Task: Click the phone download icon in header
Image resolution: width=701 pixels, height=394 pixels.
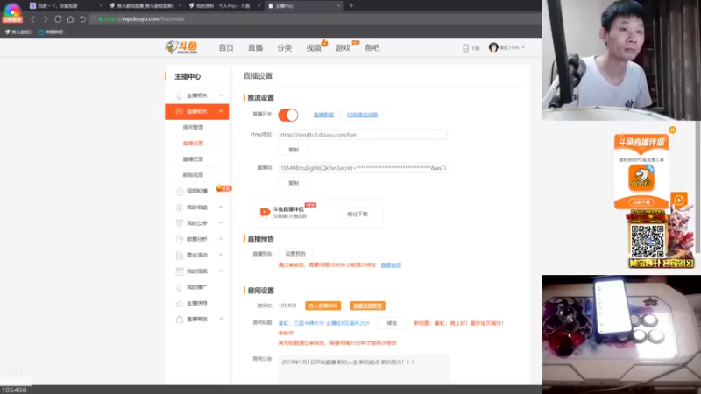Action: 465,48
